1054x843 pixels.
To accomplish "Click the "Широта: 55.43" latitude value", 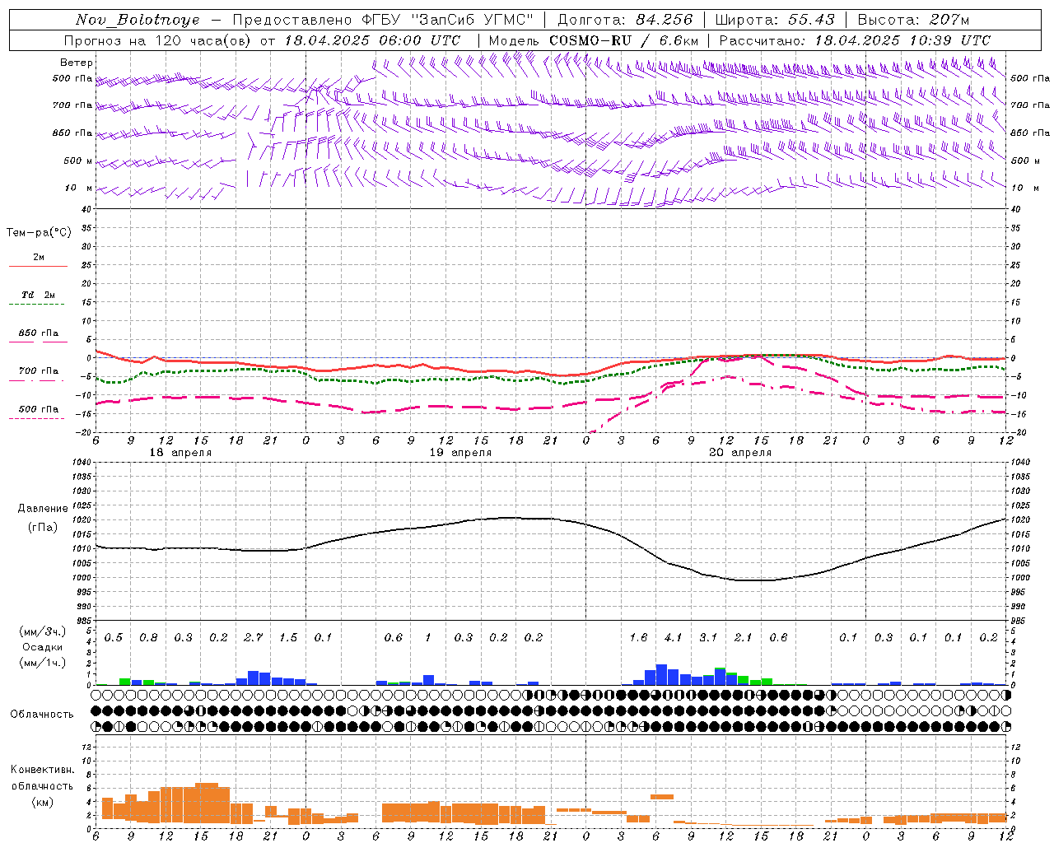I will (x=776, y=20).
